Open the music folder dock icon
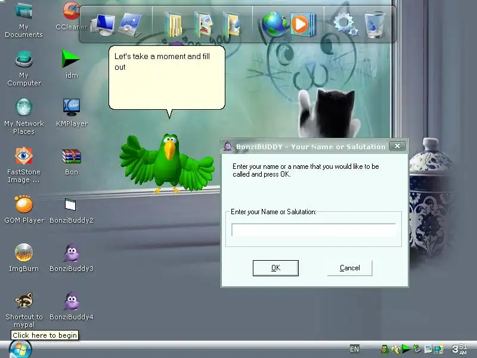The height and width of the screenshot is (358, 477). tap(232, 24)
